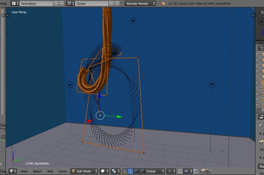Click the Animation layout name field
This screenshot has height=175, width=264.
(36, 4)
